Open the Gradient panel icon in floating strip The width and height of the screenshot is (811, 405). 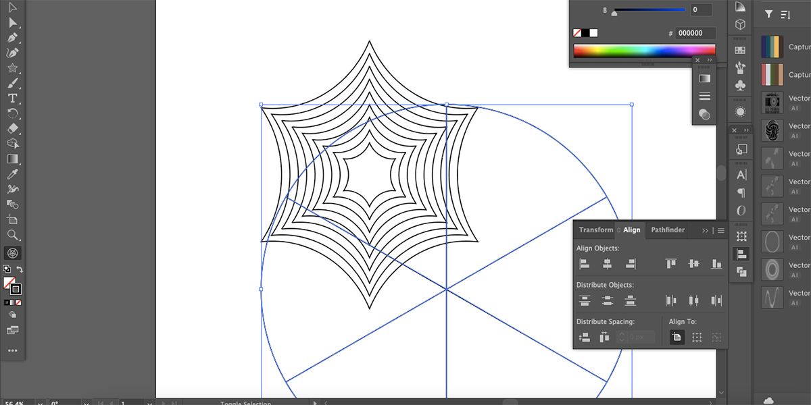[704, 78]
